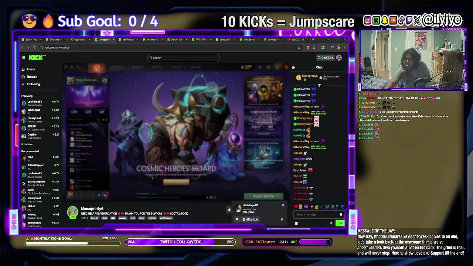Open Knut in Recommended list
The height and width of the screenshot is (266, 473).
click(x=40, y=158)
